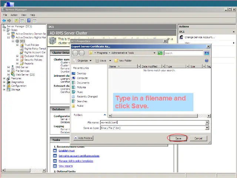This screenshot has width=237, height=178.
Task: Select DNS Server role node
Action: click(x=22, y=67)
